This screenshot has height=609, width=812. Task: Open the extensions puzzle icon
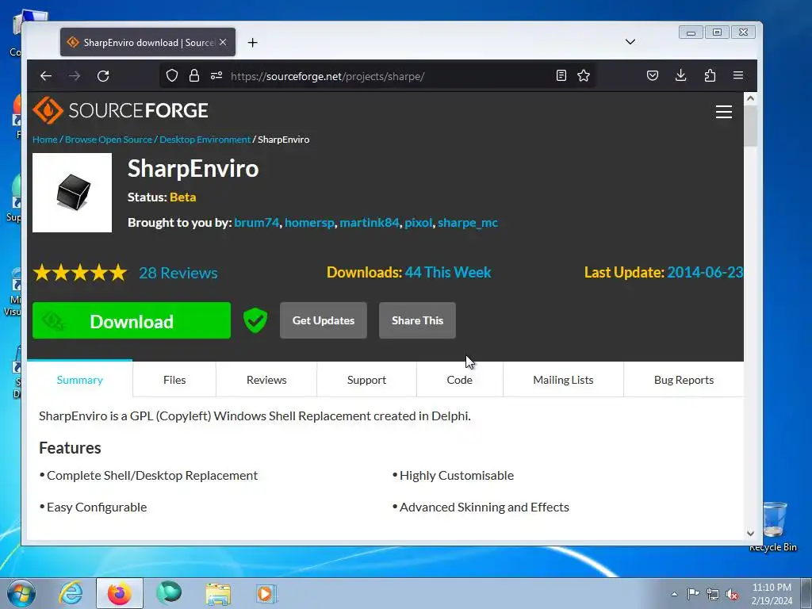710,76
